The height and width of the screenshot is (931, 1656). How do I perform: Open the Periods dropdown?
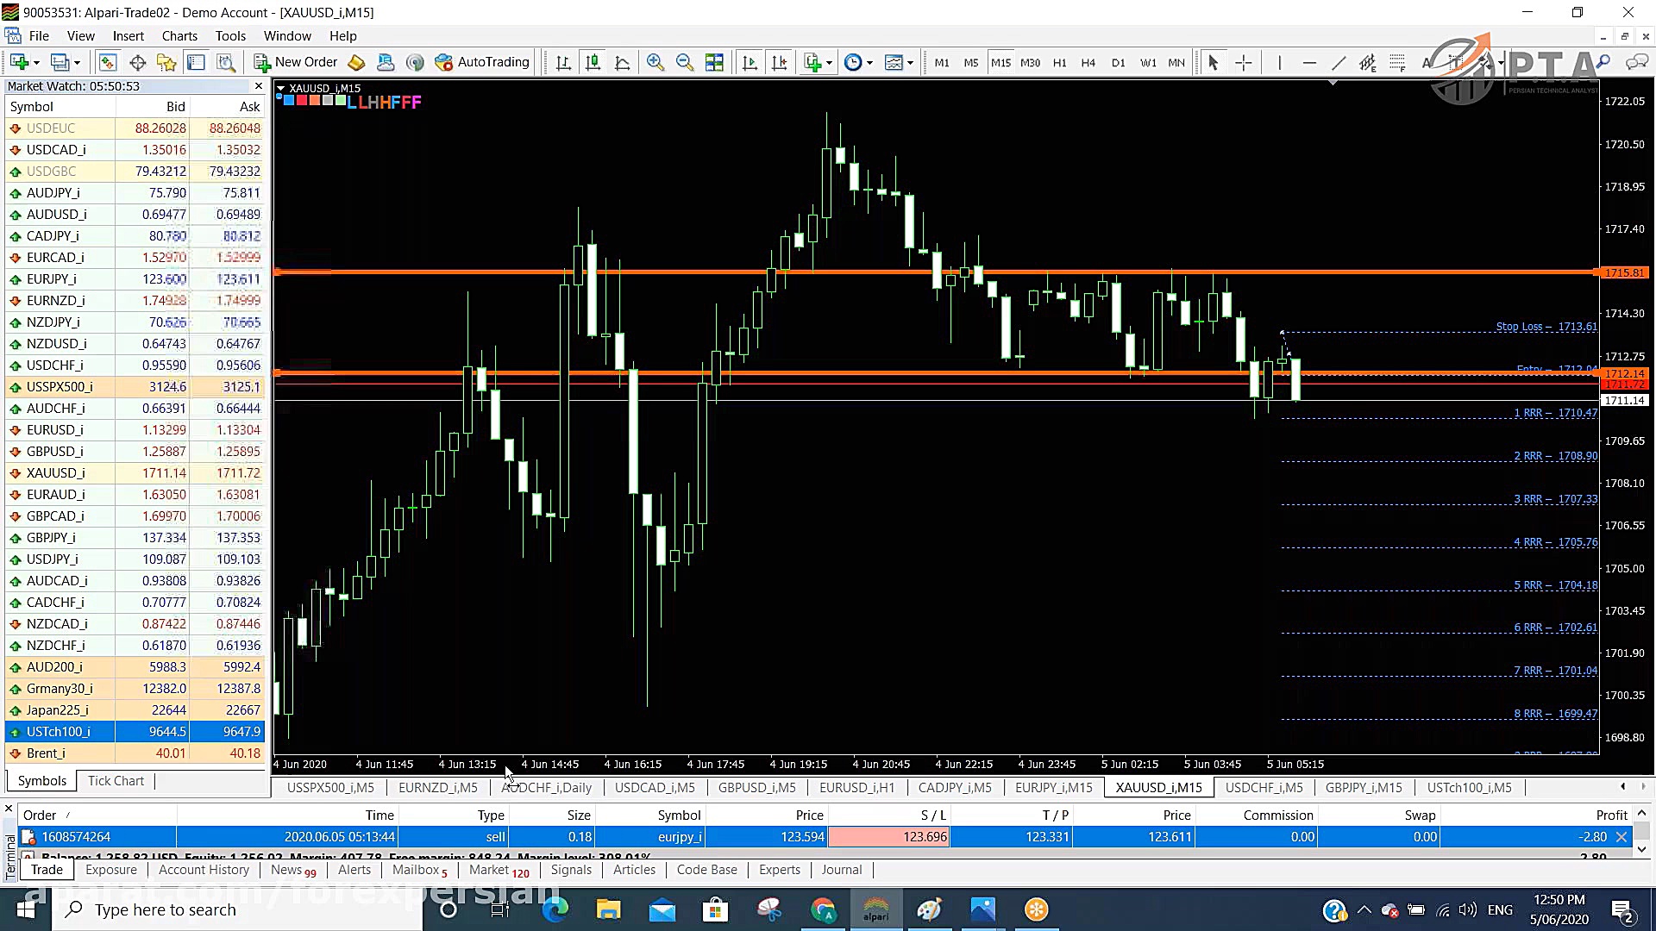coord(869,61)
